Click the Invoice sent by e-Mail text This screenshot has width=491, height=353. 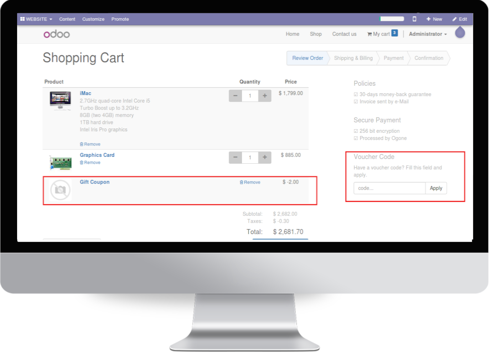pyautogui.click(x=384, y=101)
